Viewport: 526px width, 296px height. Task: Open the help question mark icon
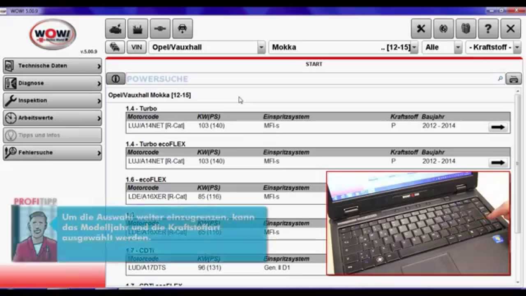[488, 29]
